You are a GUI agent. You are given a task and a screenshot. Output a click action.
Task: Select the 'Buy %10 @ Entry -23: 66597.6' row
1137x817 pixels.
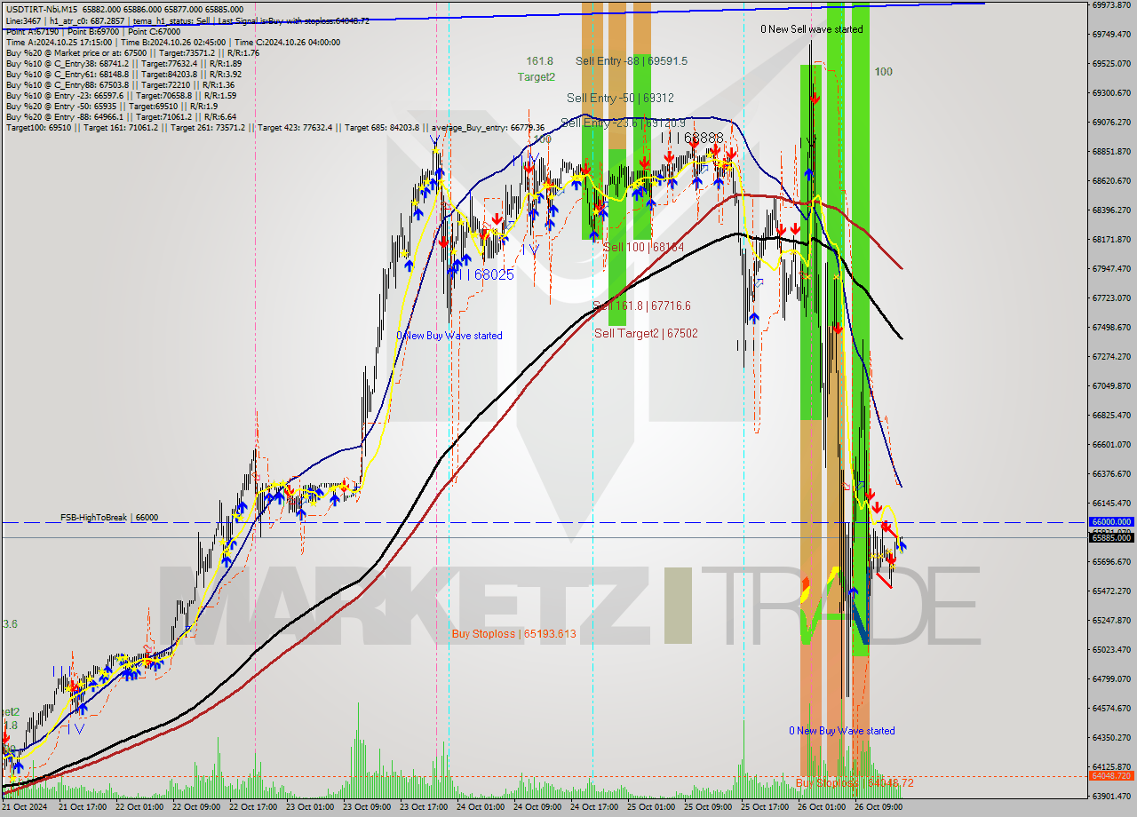tap(121, 96)
